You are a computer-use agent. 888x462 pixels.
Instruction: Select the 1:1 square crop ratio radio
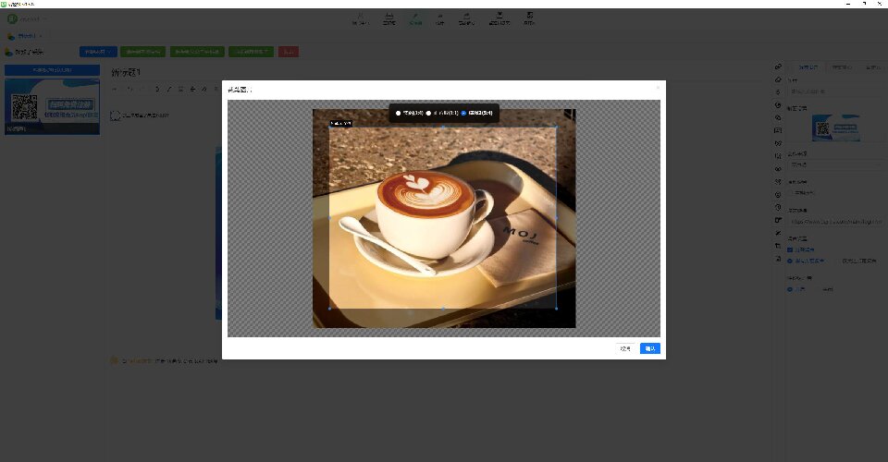(429, 113)
